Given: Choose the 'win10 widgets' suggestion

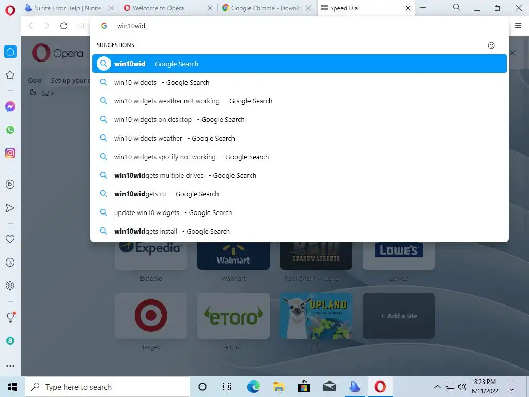Looking at the screenshot, I should [x=300, y=82].
